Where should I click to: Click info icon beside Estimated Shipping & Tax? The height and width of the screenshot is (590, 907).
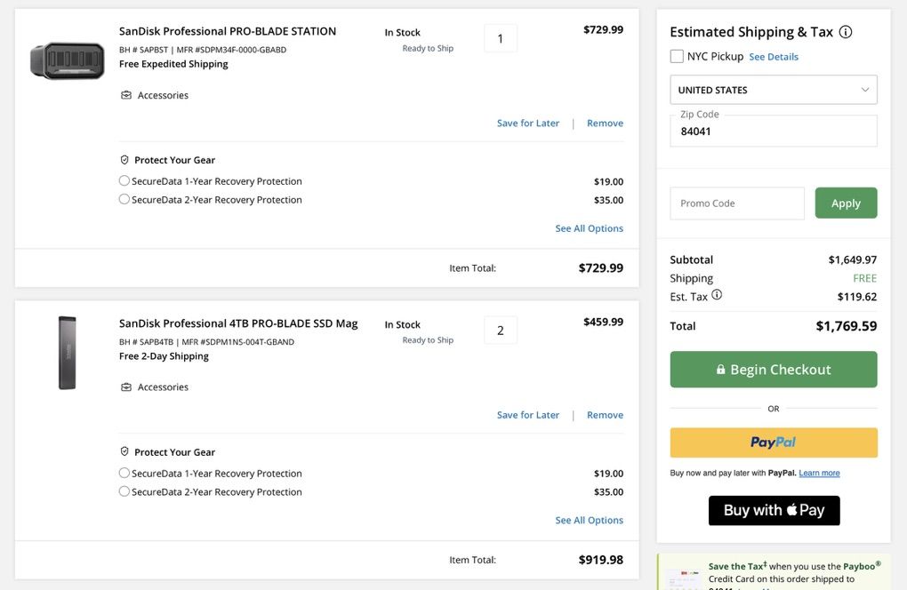pyautogui.click(x=845, y=32)
